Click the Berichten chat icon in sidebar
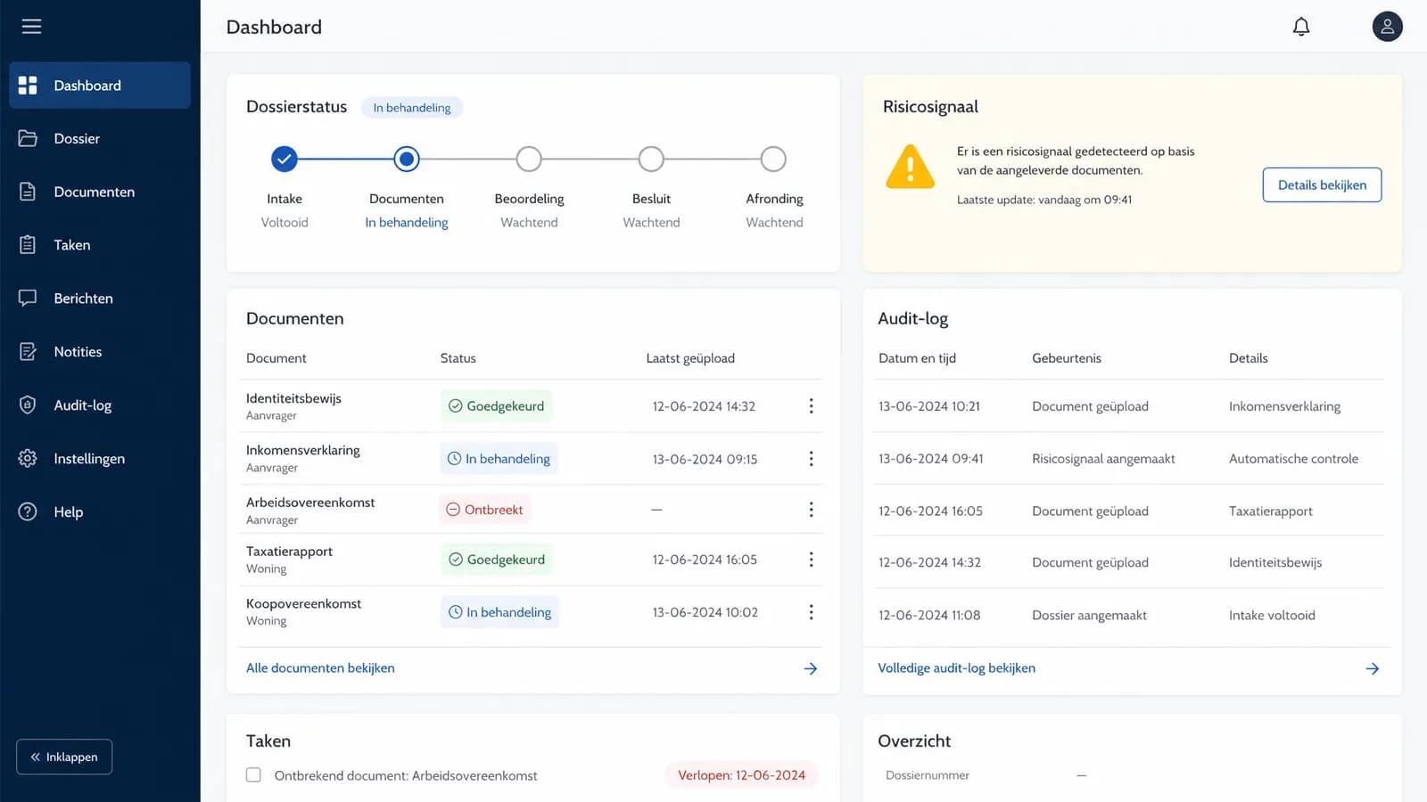Screen dimensions: 1427x802 [28, 299]
